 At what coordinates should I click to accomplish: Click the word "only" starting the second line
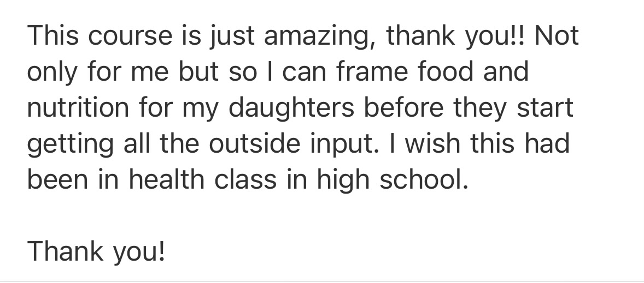point(52,74)
